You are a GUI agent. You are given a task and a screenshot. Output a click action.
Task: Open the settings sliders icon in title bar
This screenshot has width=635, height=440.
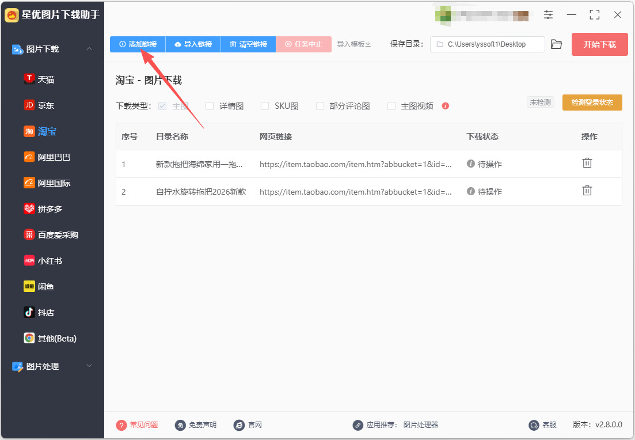tap(548, 15)
